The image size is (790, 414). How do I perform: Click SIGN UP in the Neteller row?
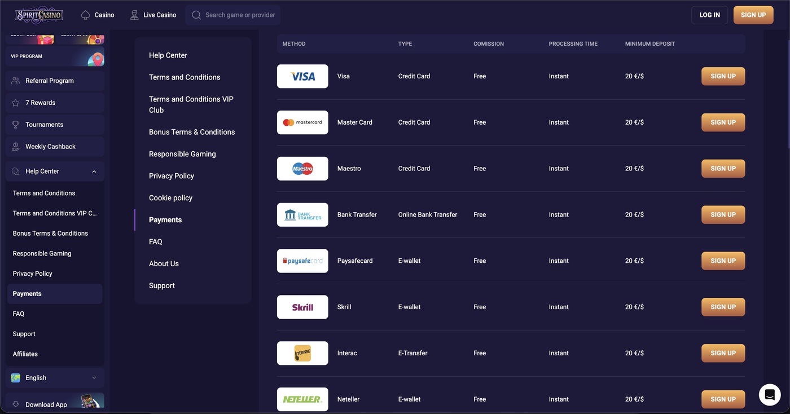pyautogui.click(x=723, y=399)
